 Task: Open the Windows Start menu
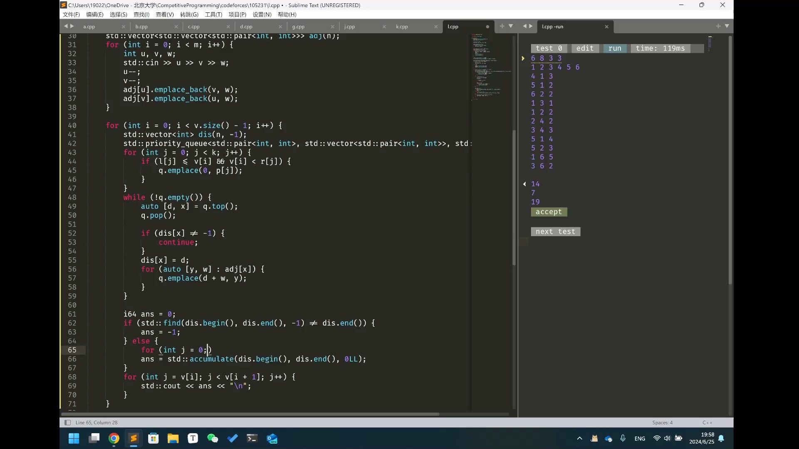74,439
